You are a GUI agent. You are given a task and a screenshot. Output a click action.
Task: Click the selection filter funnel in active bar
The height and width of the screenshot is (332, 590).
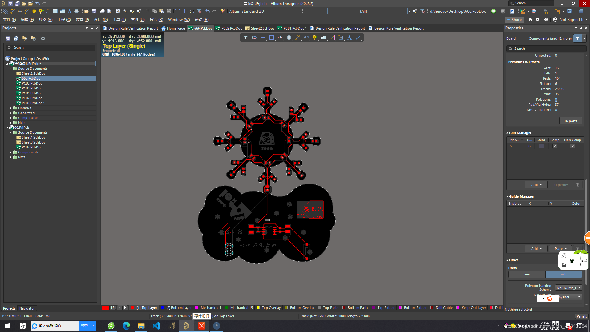[246, 38]
